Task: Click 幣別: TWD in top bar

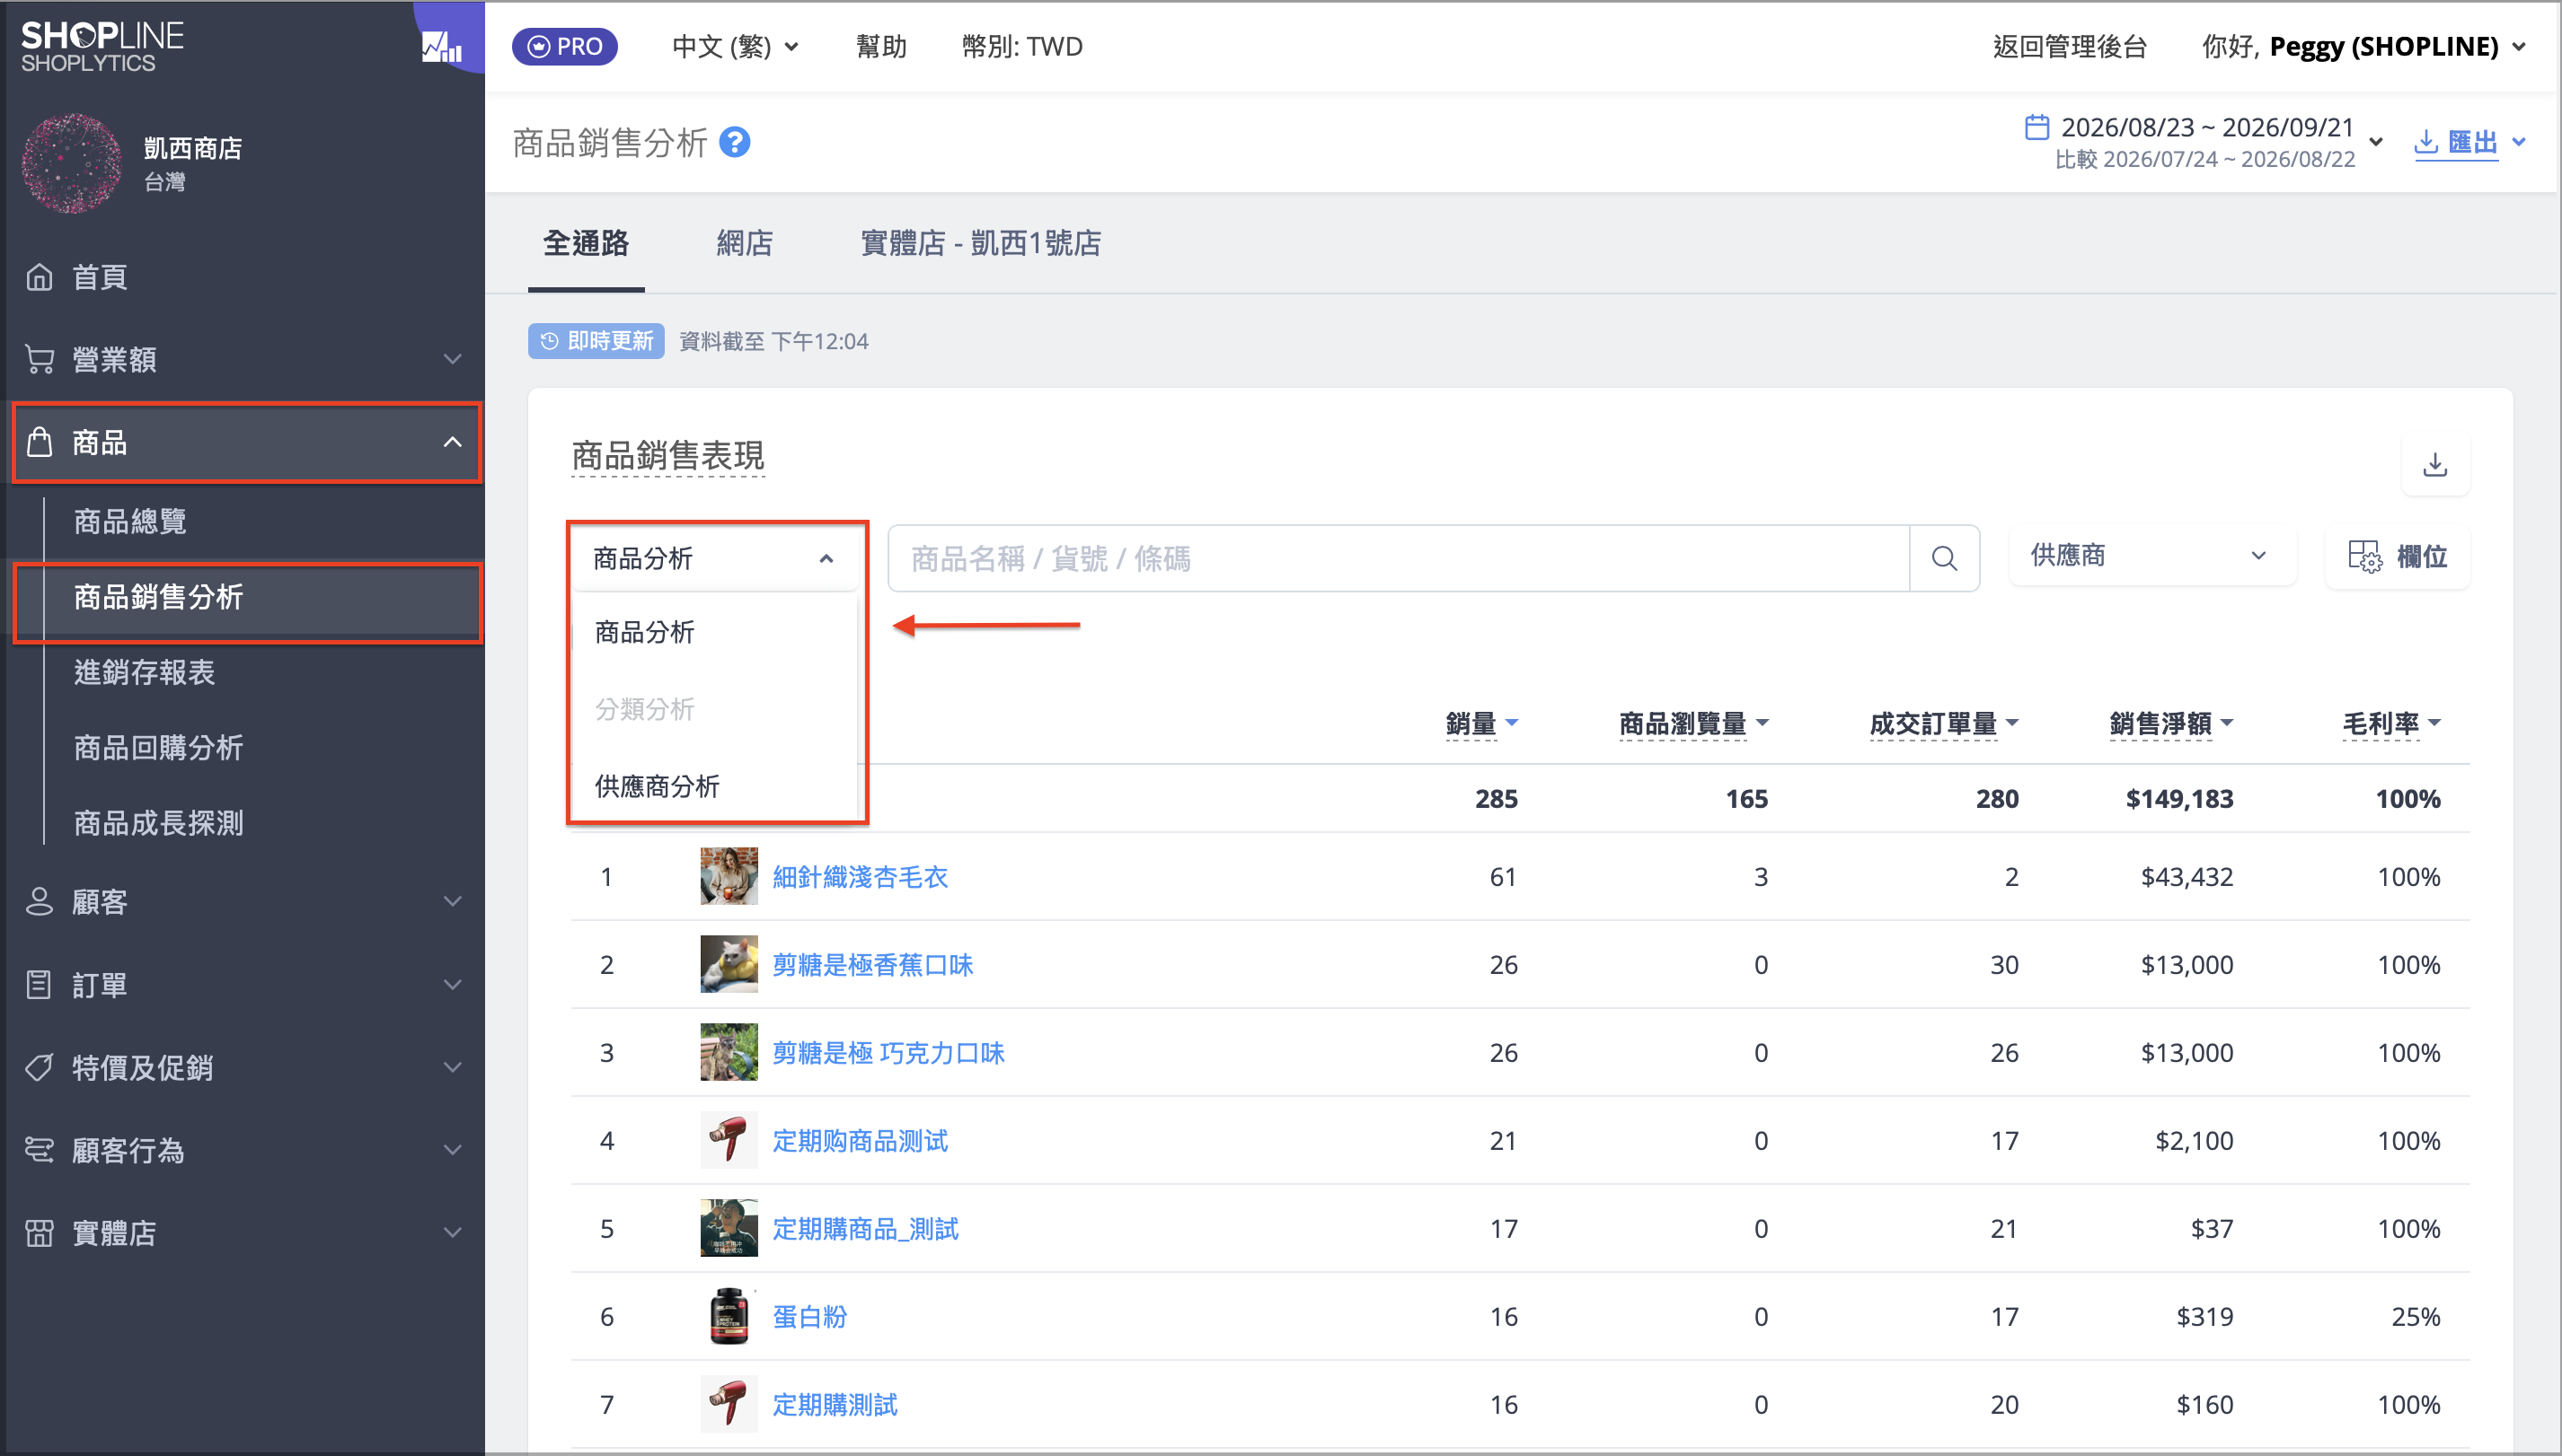Action: point(1021,46)
